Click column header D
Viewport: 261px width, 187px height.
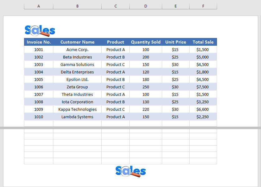(x=145, y=6)
